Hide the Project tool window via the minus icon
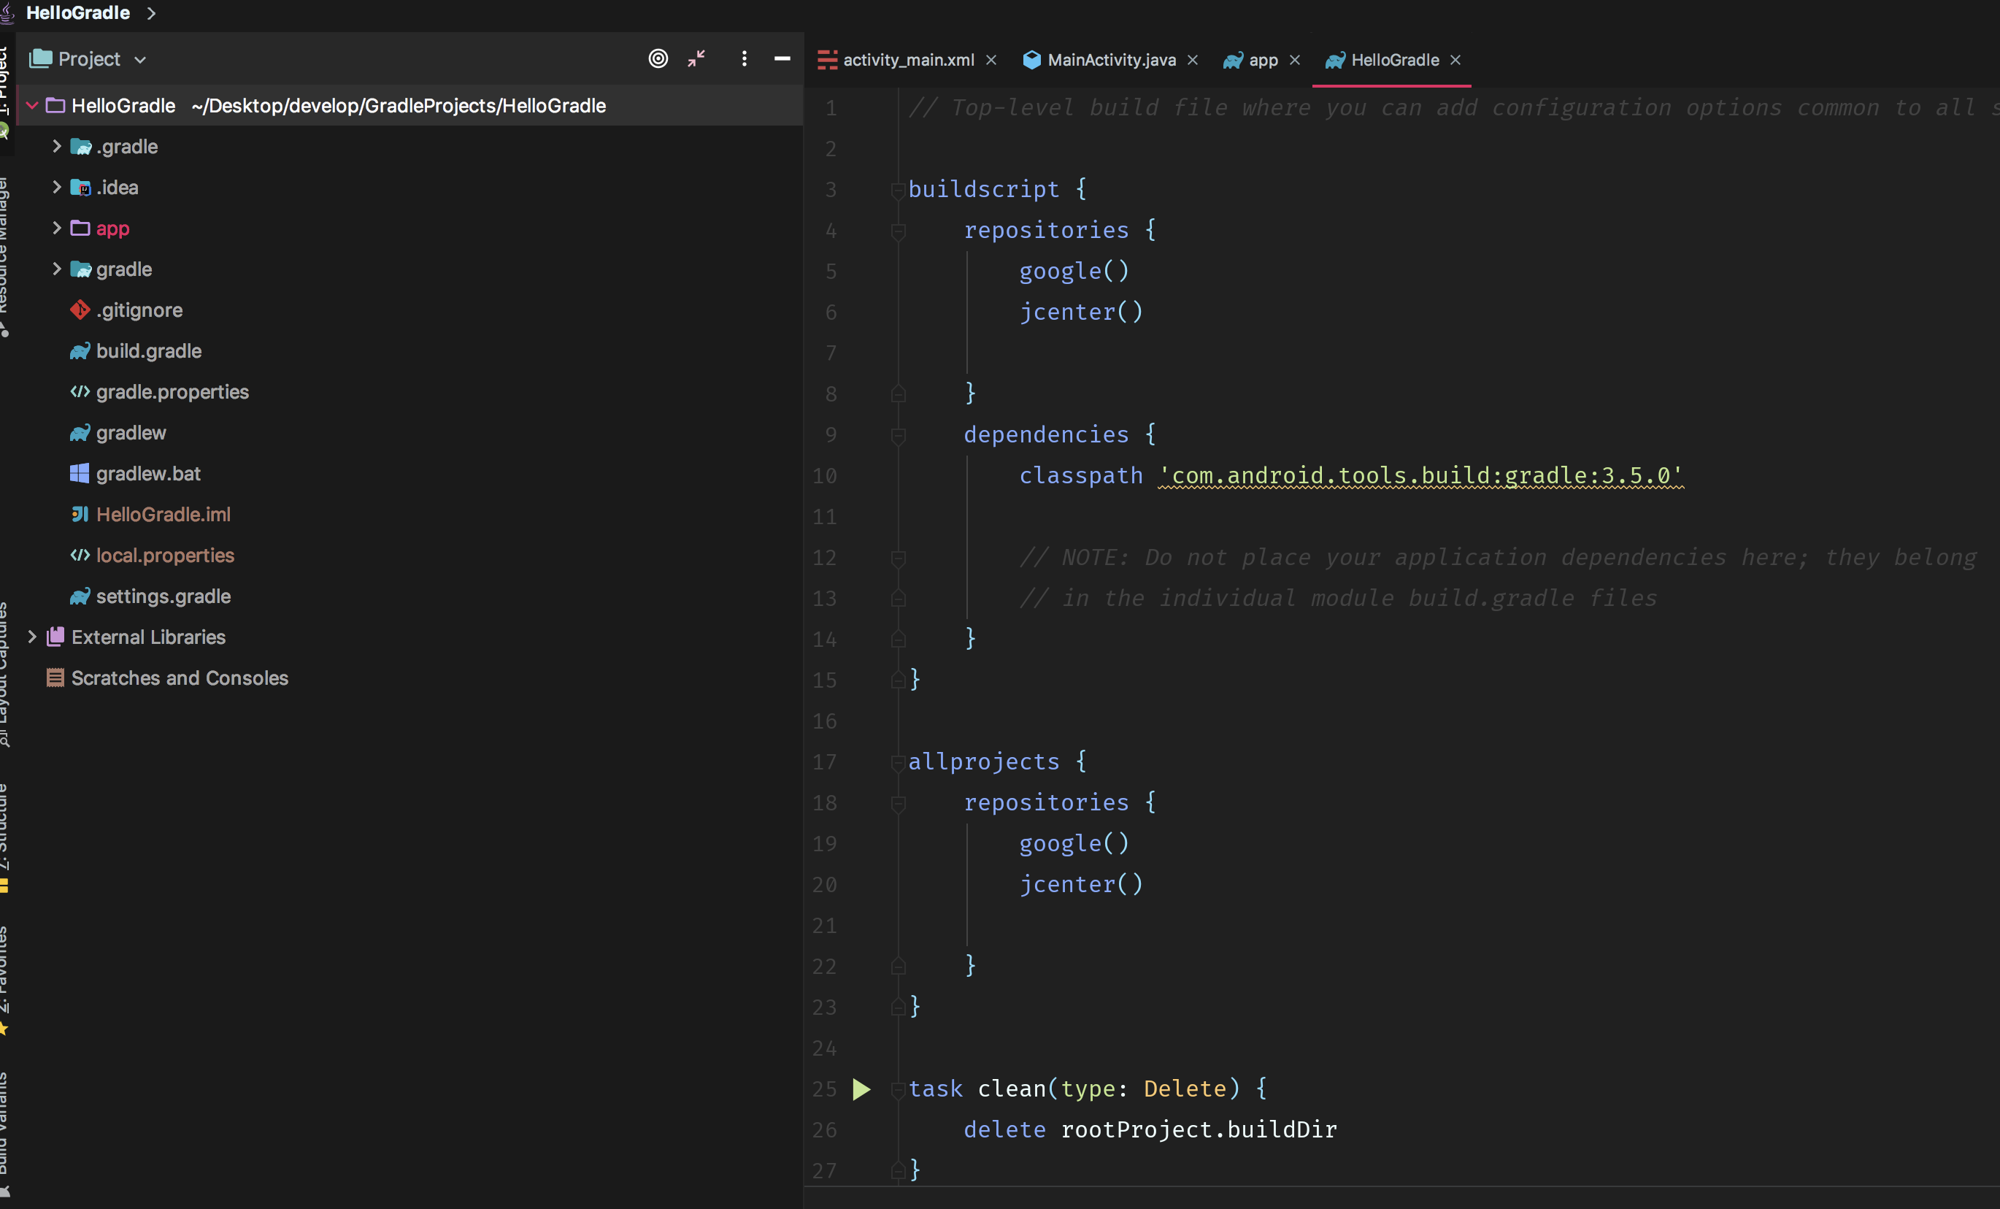 point(782,58)
